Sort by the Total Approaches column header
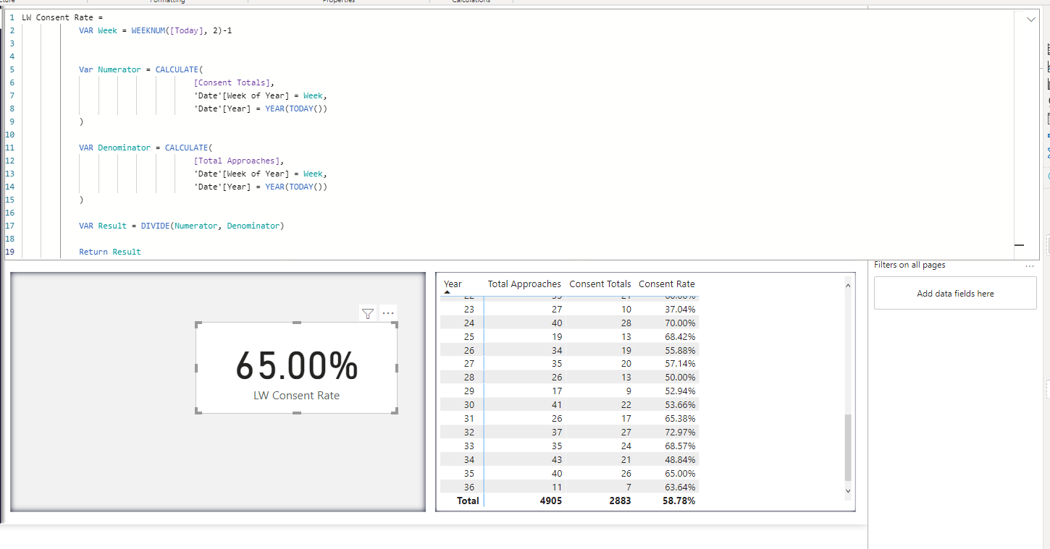Viewport: 1050px width, 549px height. [524, 284]
